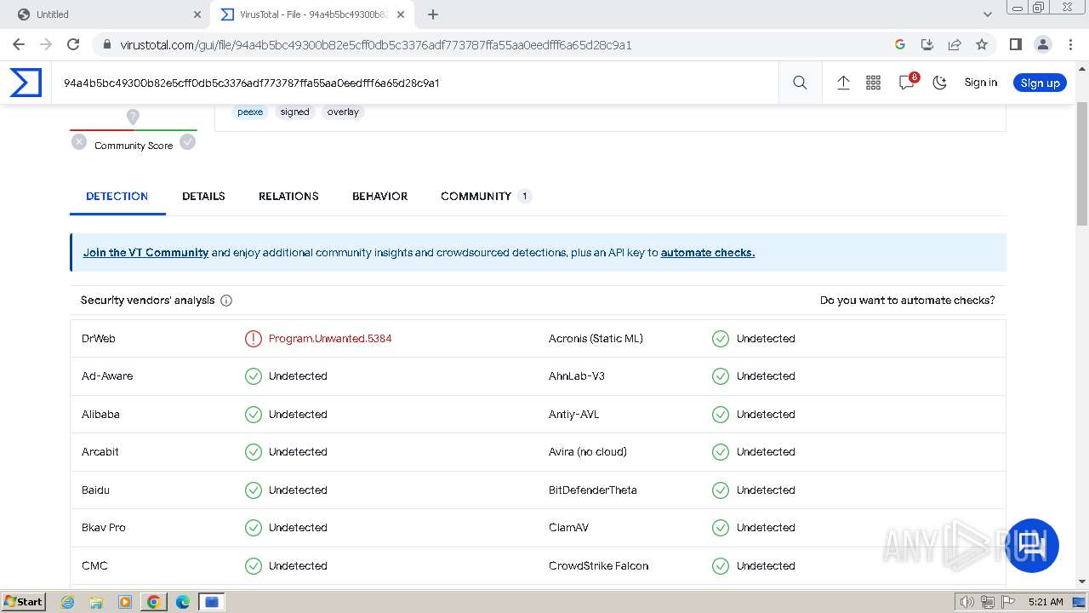The height and width of the screenshot is (613, 1089).
Task: Switch to the RELATIONS tab
Action: click(288, 196)
